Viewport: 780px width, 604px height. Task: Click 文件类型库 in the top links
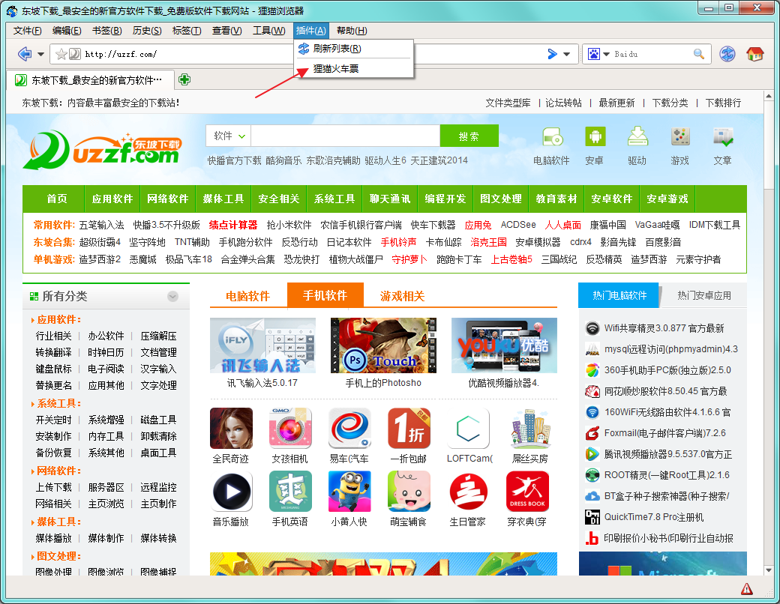tap(508, 103)
